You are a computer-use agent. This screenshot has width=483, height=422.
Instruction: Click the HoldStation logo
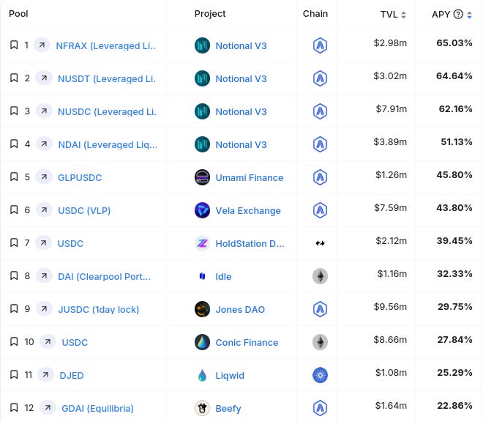point(203,243)
